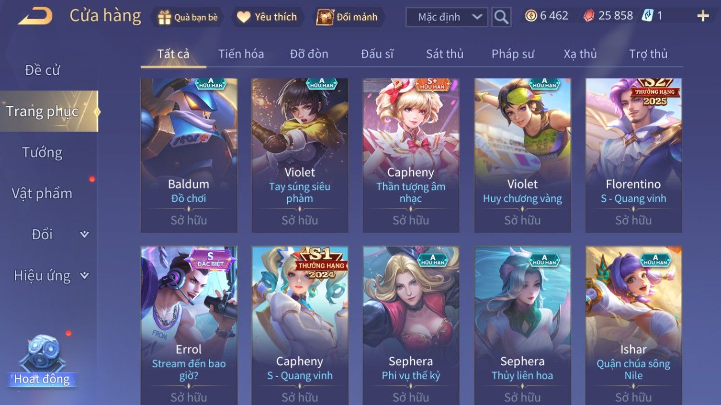Switch to the Sát thủ tab
The width and height of the screenshot is (721, 405).
445,54
